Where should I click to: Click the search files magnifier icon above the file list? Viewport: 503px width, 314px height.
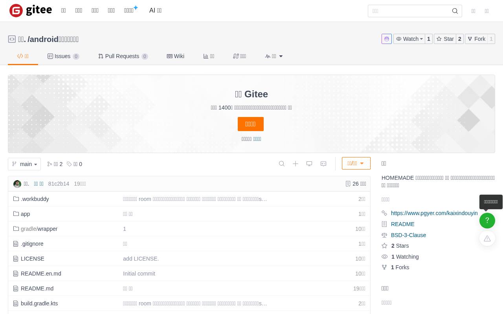(282, 164)
